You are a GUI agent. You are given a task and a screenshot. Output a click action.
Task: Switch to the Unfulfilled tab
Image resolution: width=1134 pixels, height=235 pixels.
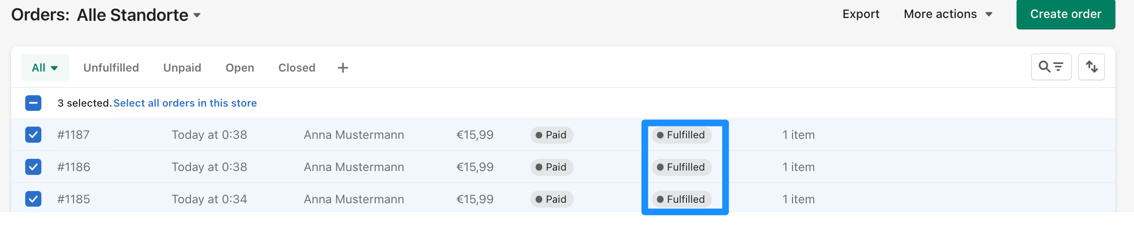(x=111, y=68)
